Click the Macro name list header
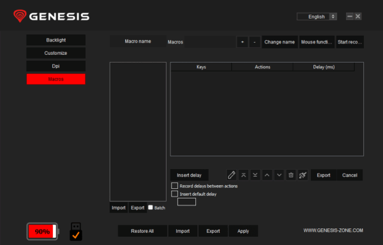This screenshot has height=245, width=383. coord(138,41)
